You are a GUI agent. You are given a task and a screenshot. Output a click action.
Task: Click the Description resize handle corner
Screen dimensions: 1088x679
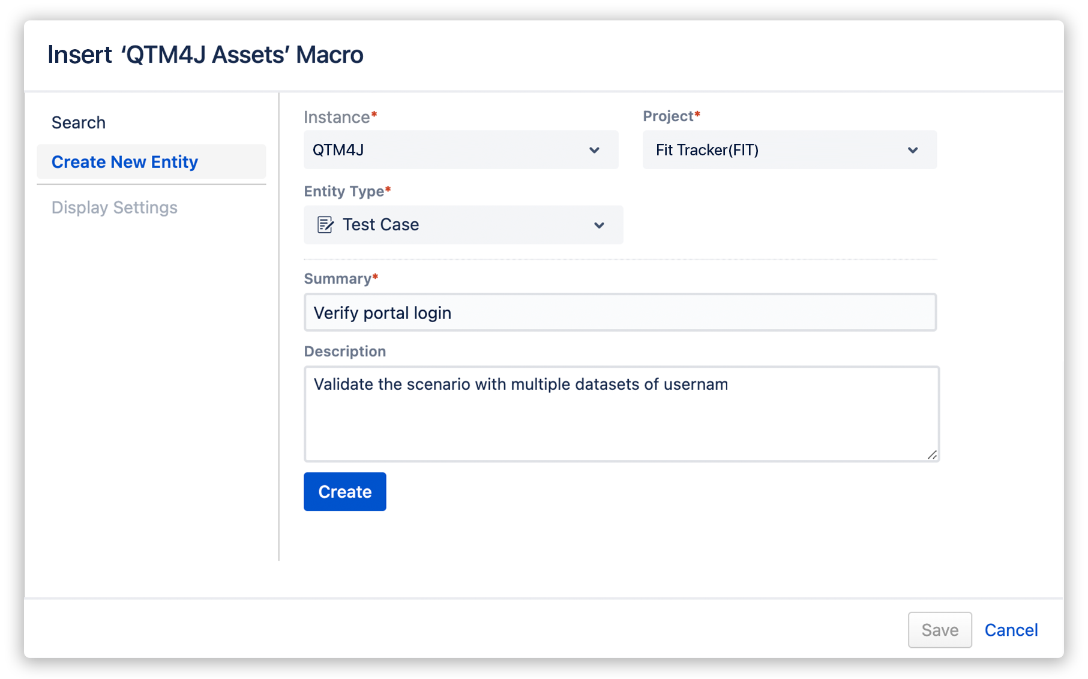932,455
